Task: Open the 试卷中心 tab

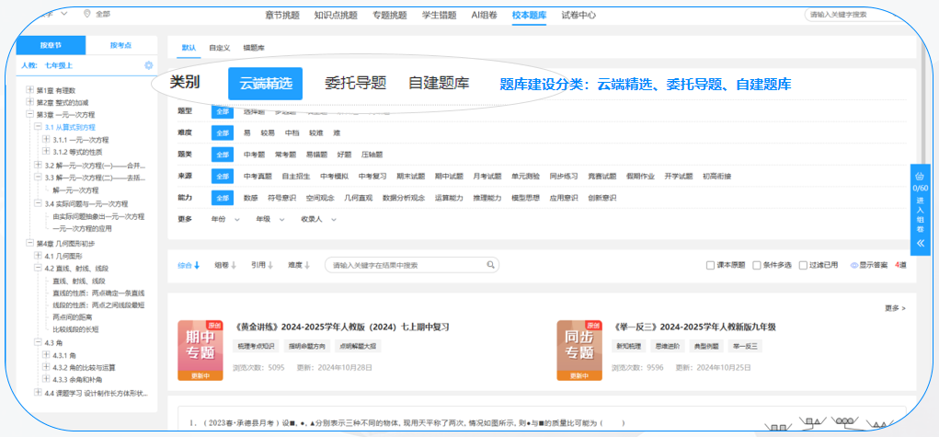Action: click(x=578, y=15)
